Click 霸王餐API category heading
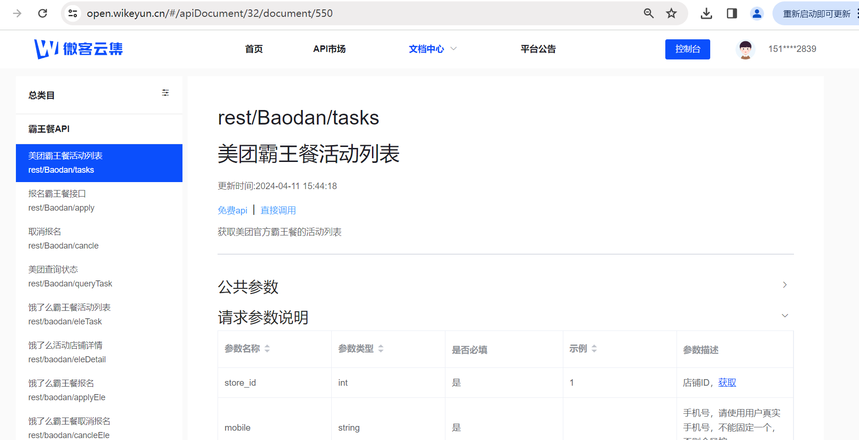The width and height of the screenshot is (859, 440). coord(49,129)
